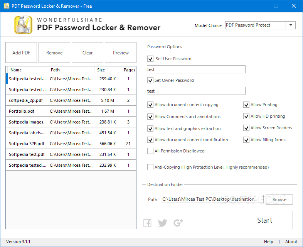Click the 21 pages cell
This screenshot has height=247, width=303.
(x=128, y=144)
